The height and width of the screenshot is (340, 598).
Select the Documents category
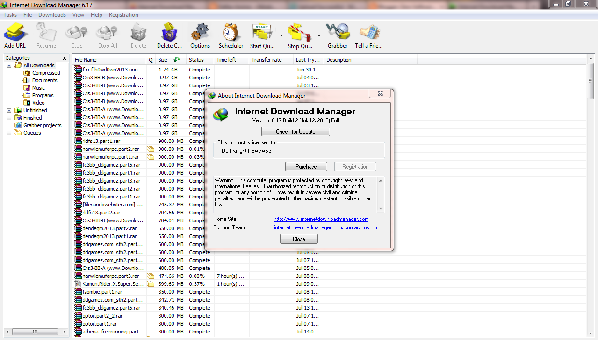(x=44, y=80)
